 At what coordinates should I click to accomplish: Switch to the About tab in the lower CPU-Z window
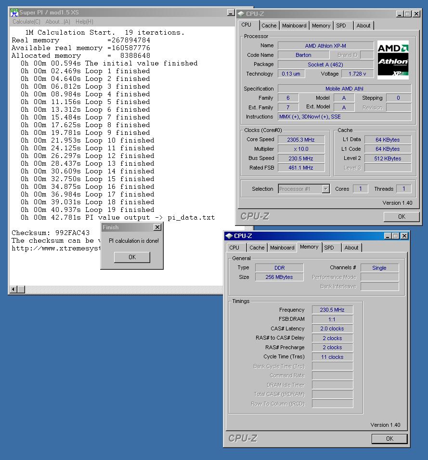(x=351, y=248)
